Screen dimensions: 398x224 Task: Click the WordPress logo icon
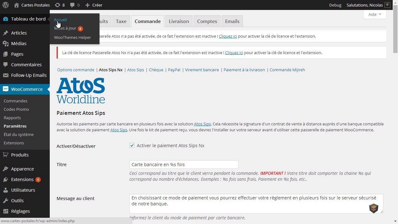(x=5, y=5)
